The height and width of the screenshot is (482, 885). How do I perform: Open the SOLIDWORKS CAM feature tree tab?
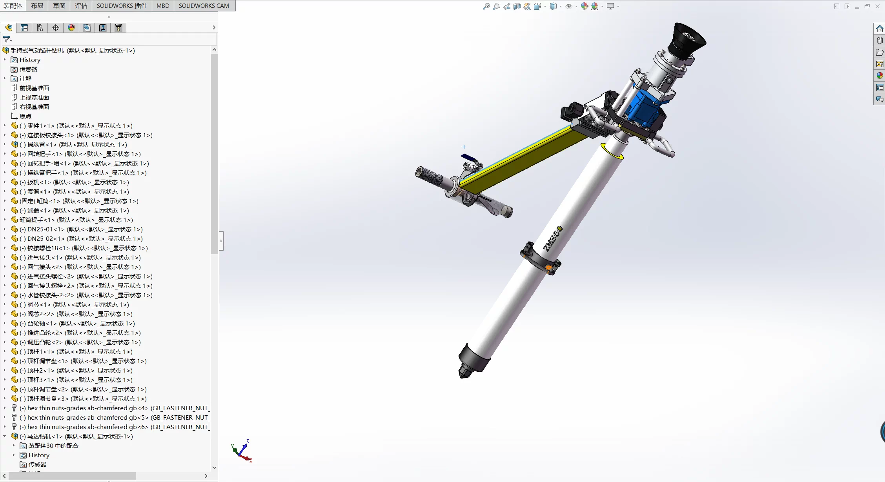(x=87, y=27)
